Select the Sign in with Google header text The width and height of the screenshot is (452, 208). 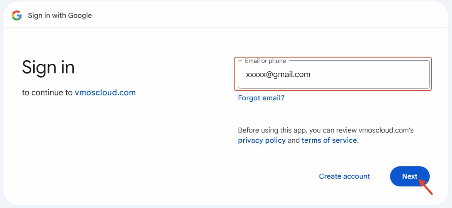(x=60, y=15)
